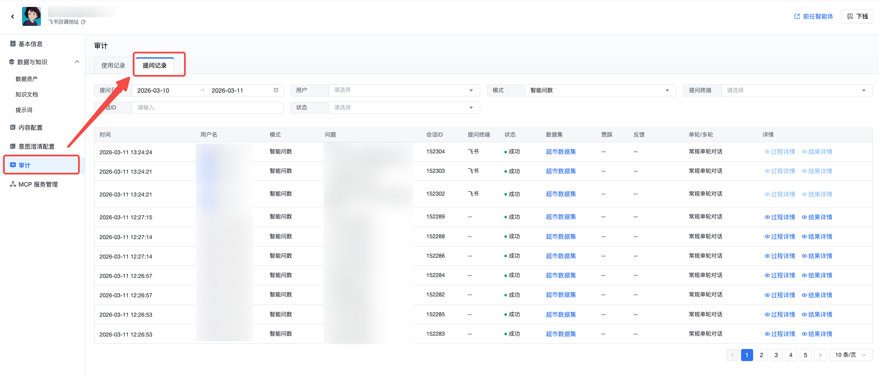Open the date range calendar icon
The width and height of the screenshot is (879, 377).
[276, 90]
